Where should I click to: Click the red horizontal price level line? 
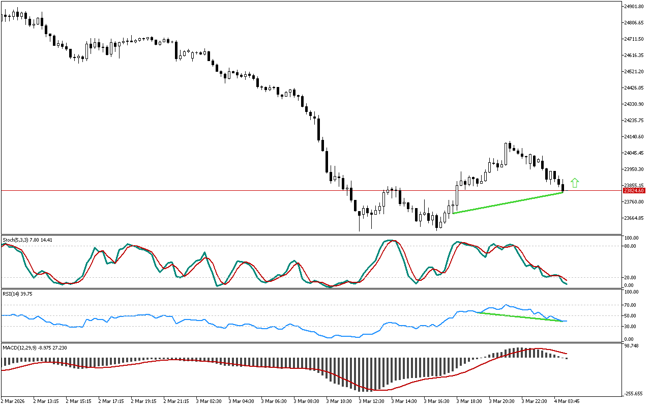[x=203, y=191]
